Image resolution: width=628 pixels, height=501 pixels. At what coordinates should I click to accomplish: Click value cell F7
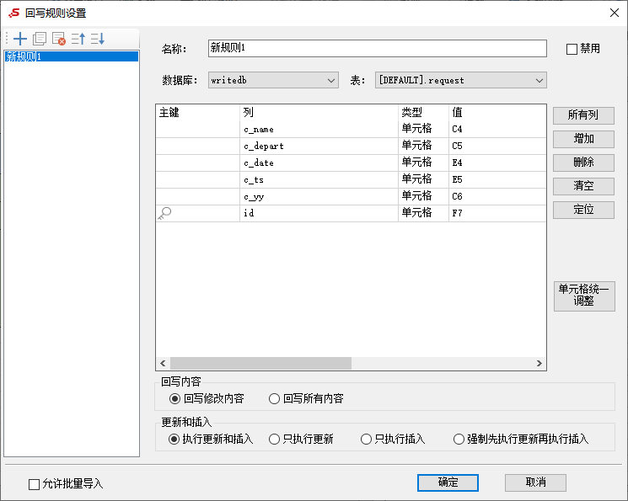[x=497, y=213]
